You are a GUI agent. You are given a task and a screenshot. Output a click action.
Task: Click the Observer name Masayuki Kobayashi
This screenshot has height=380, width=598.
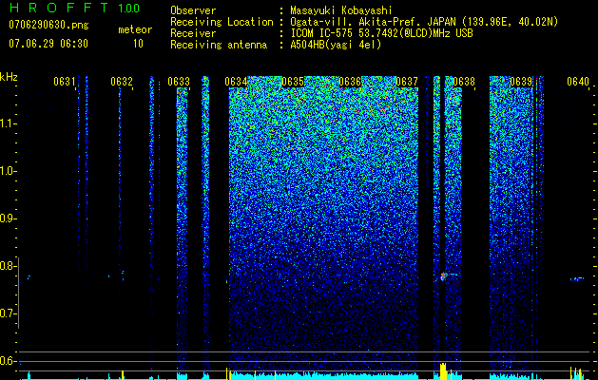[x=340, y=10]
